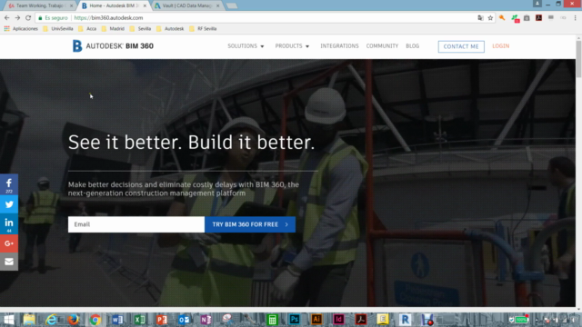582x327 pixels.
Task: Open the RF Sevilla bookmarks folder
Action: [x=203, y=28]
